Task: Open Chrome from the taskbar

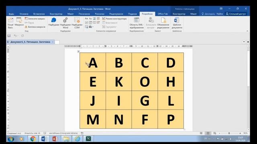Action: click(33, 139)
